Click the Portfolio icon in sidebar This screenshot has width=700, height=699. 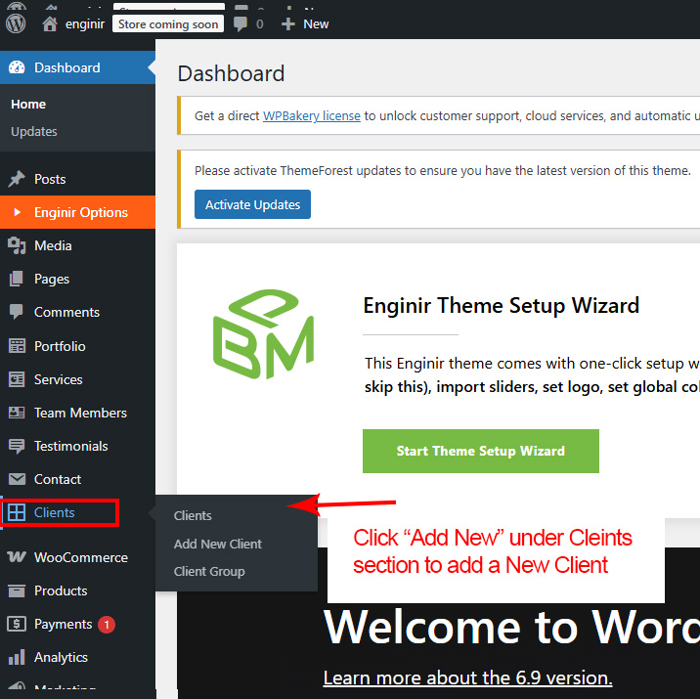(x=17, y=346)
